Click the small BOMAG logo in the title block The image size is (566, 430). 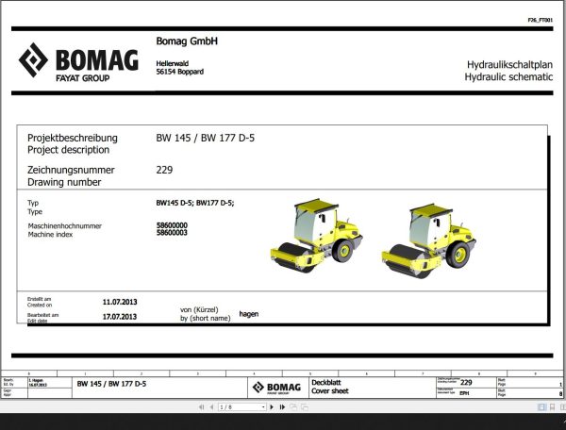276,388
